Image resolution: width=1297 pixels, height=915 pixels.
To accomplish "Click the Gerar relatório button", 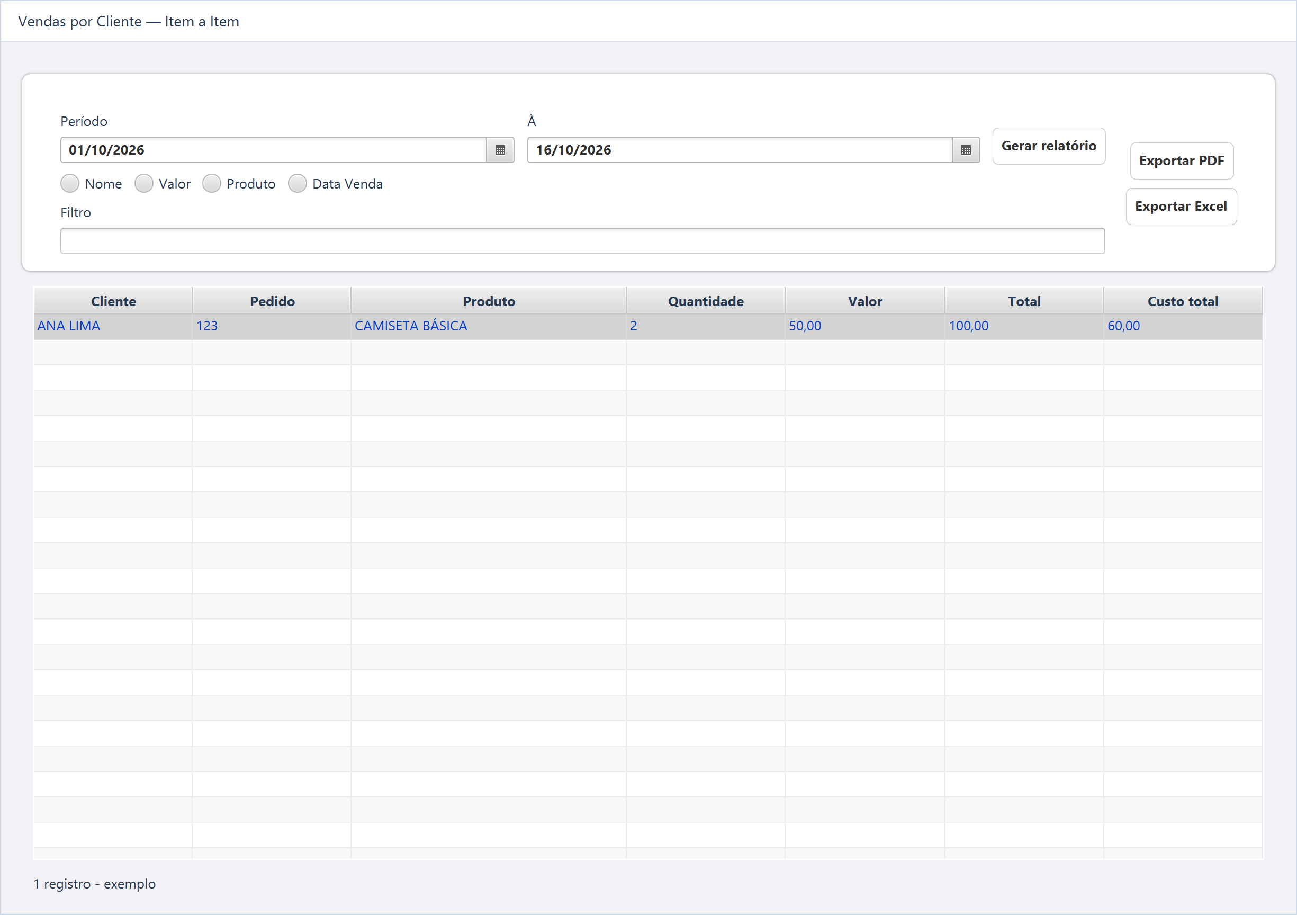I will (1049, 146).
